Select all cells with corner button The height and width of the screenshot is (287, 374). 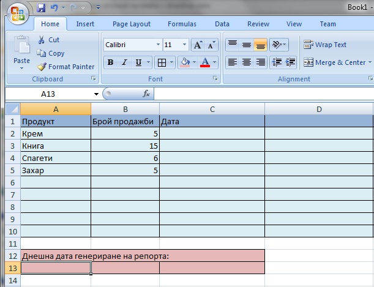[x=13, y=109]
